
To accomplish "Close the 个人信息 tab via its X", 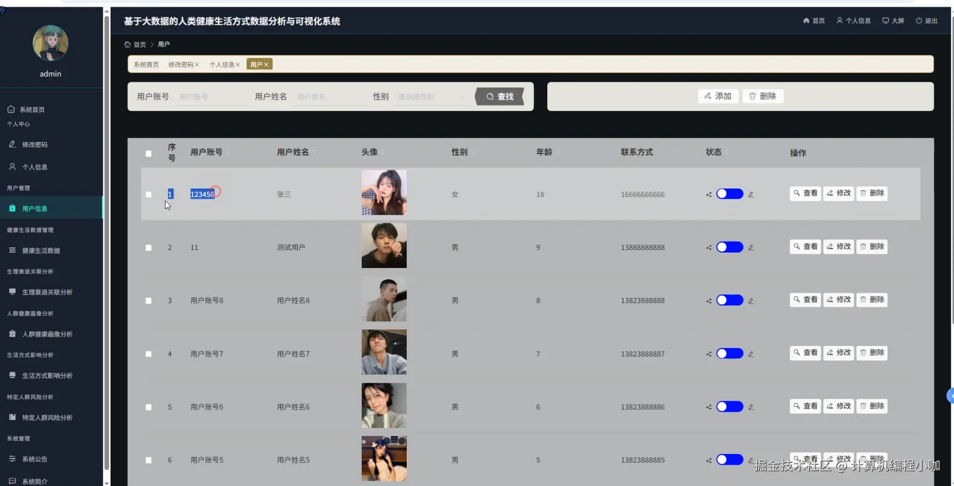I will [x=238, y=65].
